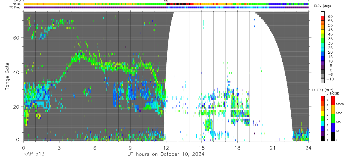Select the red swatch on elevation colorbar

(323, 19)
